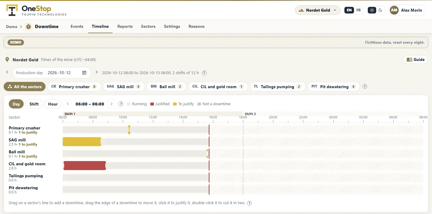
Task: Click the OneStop Toupin Technologies logo
Action: (x=36, y=10)
